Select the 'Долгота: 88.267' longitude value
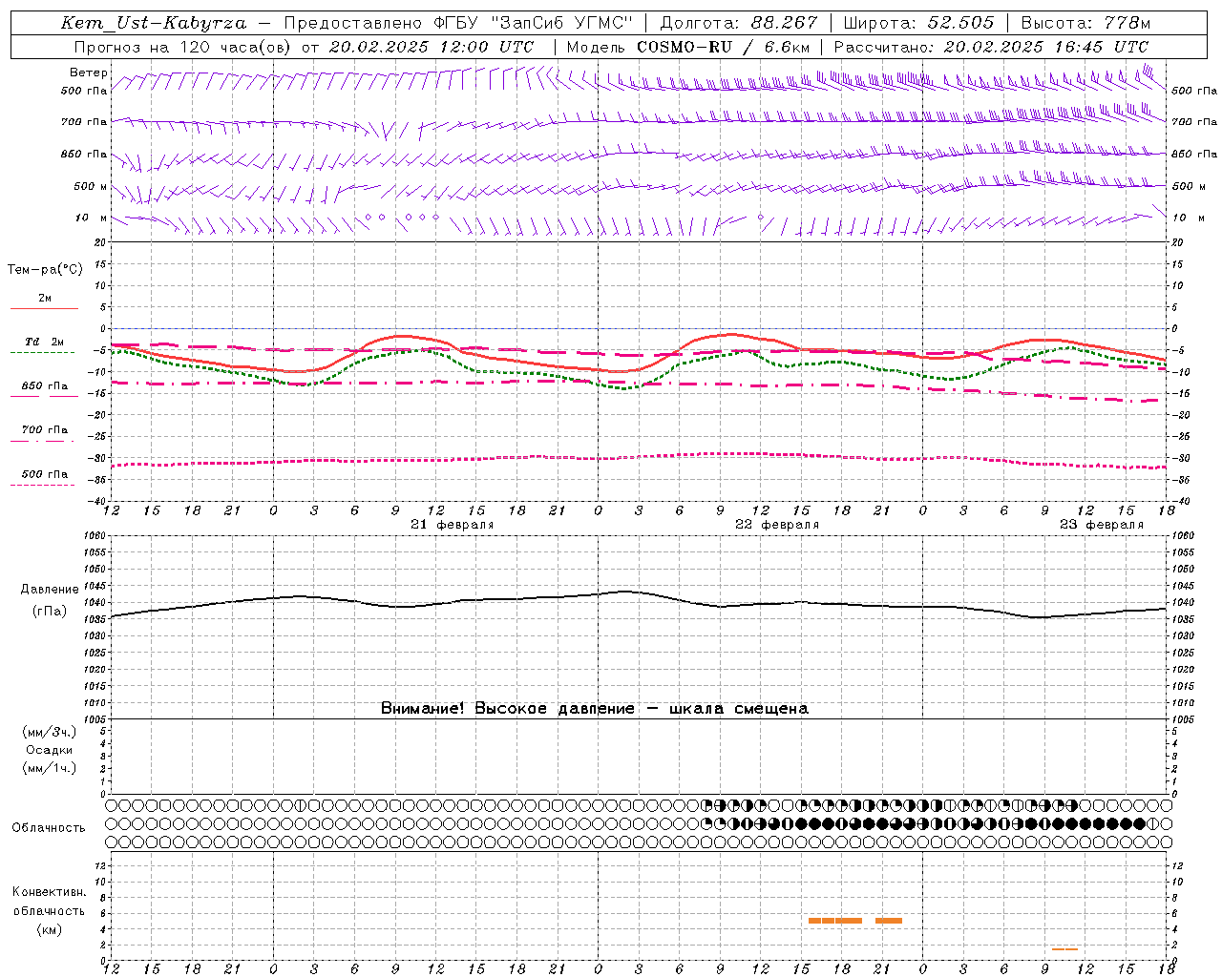 (x=739, y=23)
